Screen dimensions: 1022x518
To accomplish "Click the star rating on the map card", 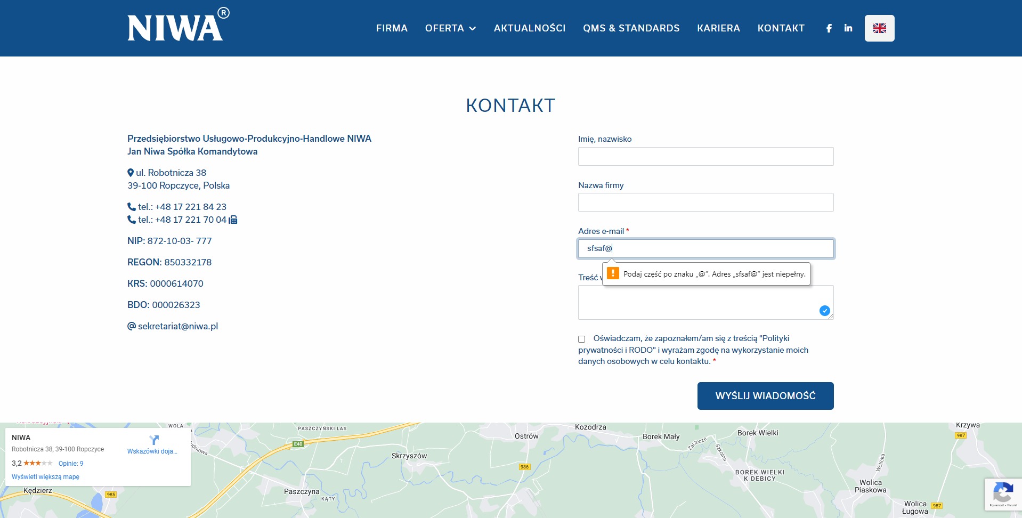I will [x=38, y=463].
